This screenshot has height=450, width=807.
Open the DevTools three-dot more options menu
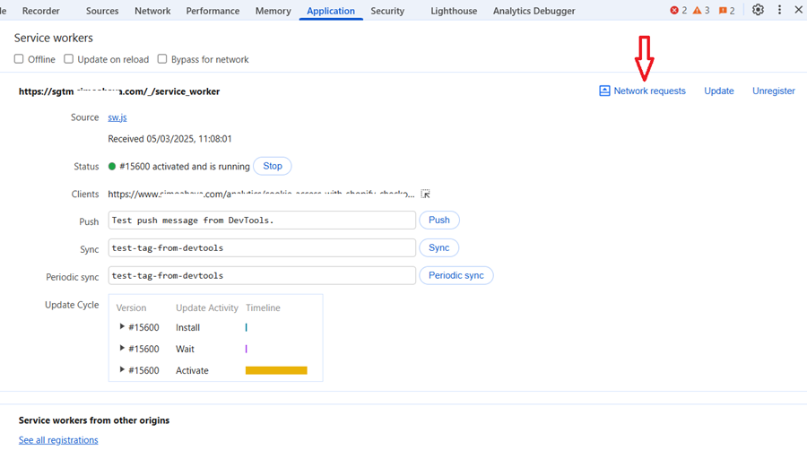(779, 10)
